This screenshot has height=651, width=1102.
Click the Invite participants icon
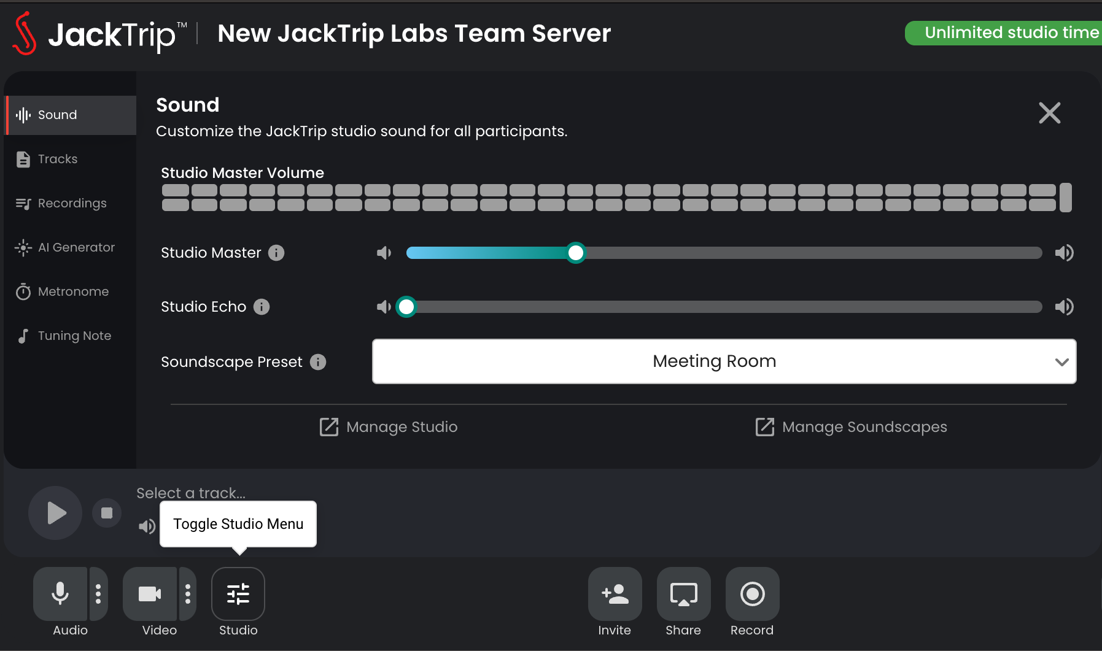[x=615, y=594]
